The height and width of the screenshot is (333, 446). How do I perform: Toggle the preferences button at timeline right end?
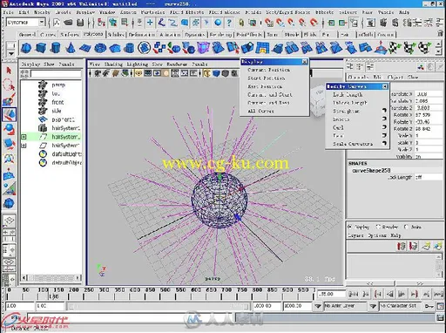tap(441, 306)
